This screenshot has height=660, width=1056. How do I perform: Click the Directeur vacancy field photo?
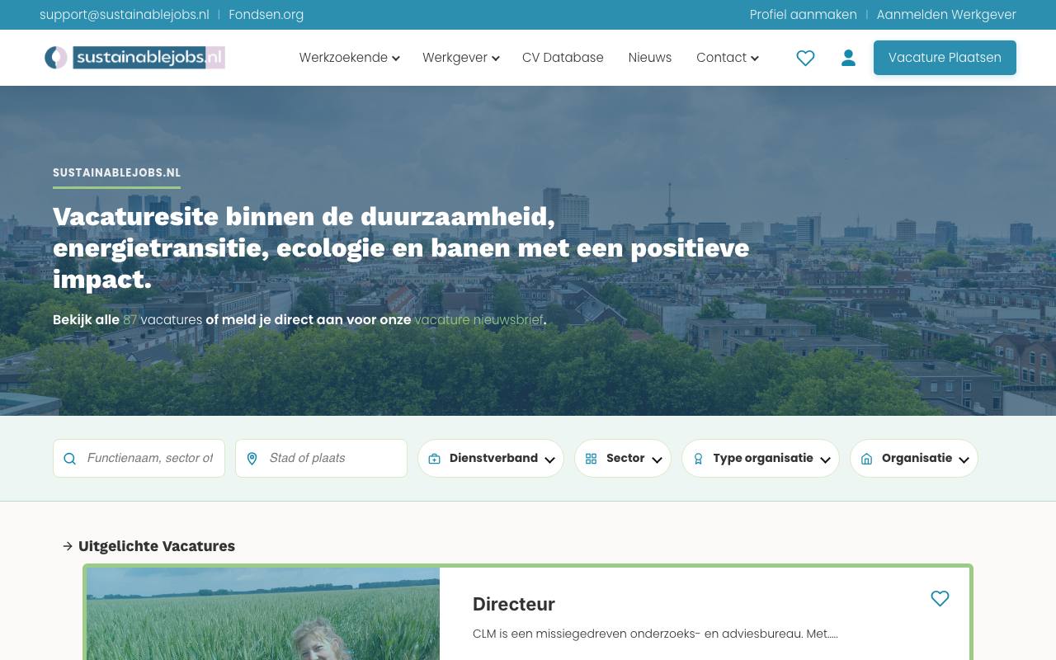[263, 614]
